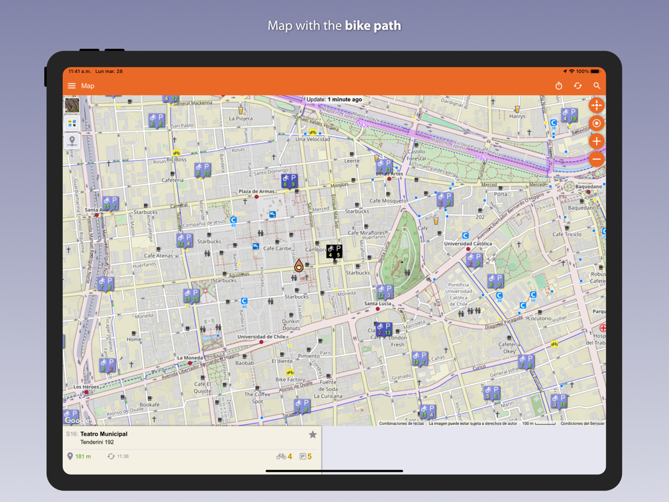Open search with the magnifier icon
669x502 pixels.
click(x=597, y=86)
